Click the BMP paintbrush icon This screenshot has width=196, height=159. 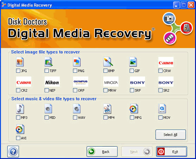pyautogui.click(x=108, y=62)
